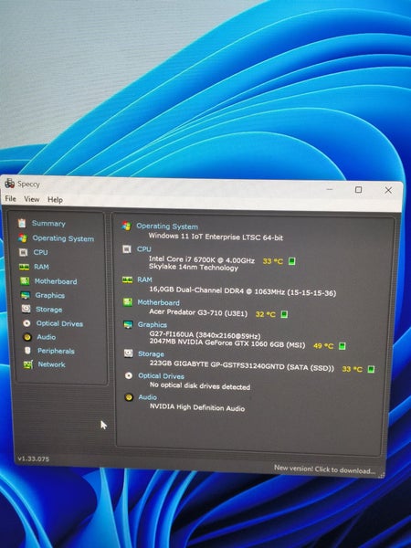Select Network in the sidebar
Image resolution: width=411 pixels, height=548 pixels.
[52, 364]
